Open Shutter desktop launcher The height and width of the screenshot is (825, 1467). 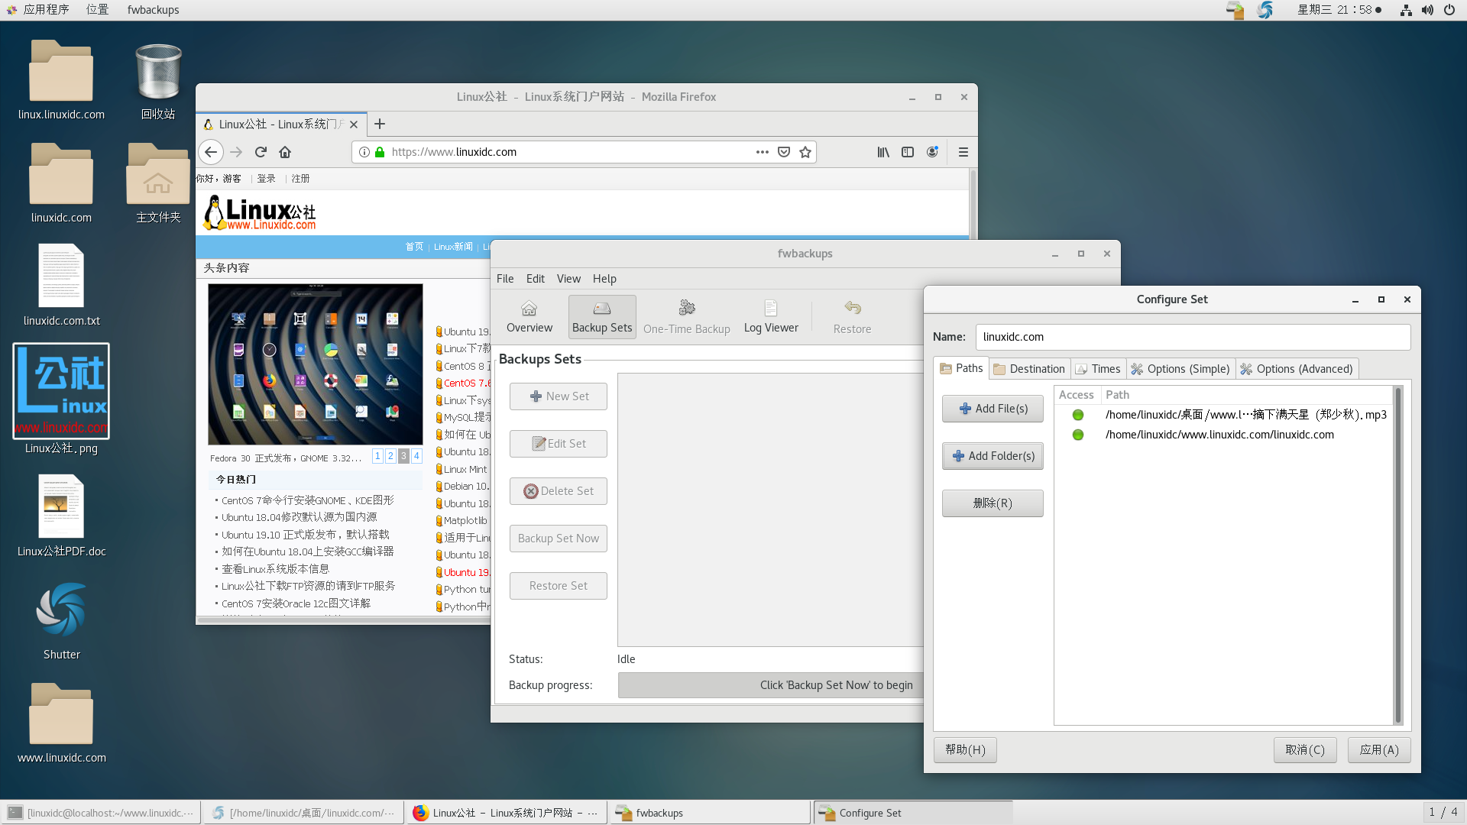[61, 621]
